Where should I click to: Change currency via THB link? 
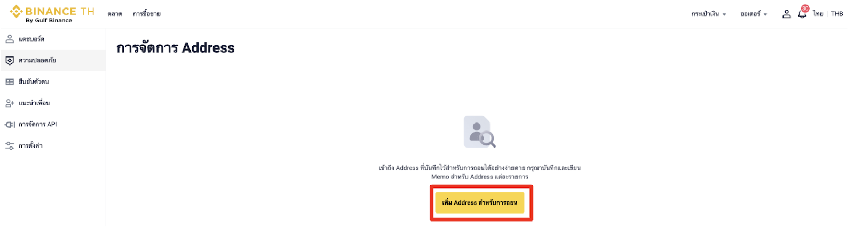pyautogui.click(x=837, y=14)
